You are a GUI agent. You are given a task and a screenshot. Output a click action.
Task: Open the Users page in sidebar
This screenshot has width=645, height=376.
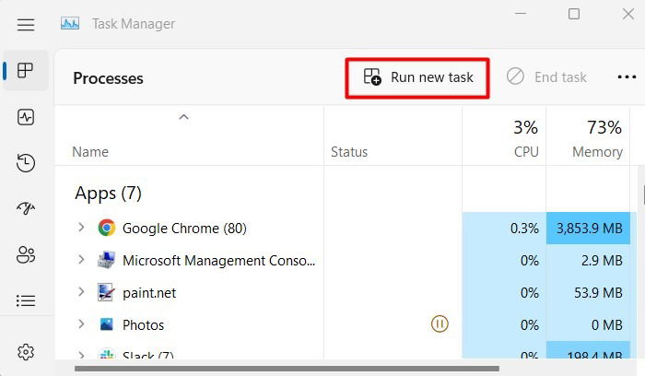26,255
